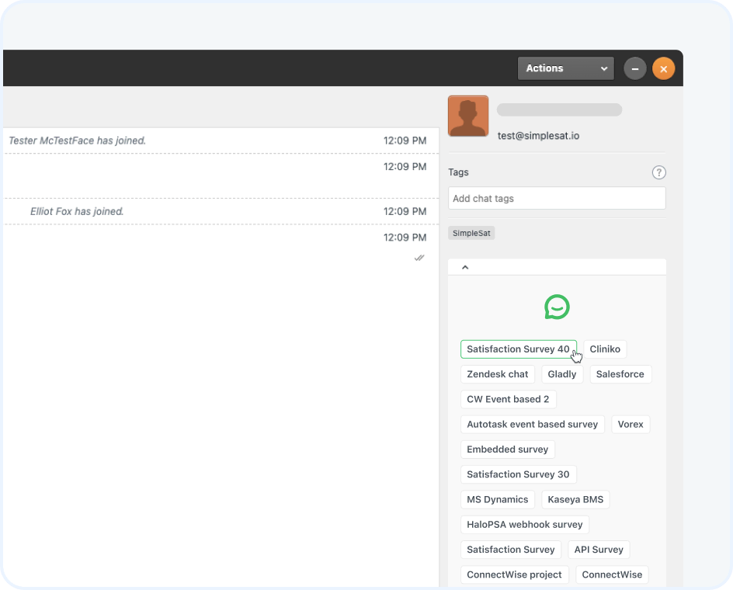Select the Cliniko survey
This screenshot has height=590, width=733.
point(605,349)
